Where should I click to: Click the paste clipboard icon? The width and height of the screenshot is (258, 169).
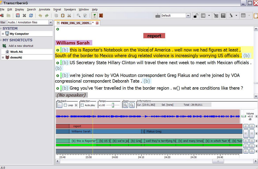(x=63, y=16)
